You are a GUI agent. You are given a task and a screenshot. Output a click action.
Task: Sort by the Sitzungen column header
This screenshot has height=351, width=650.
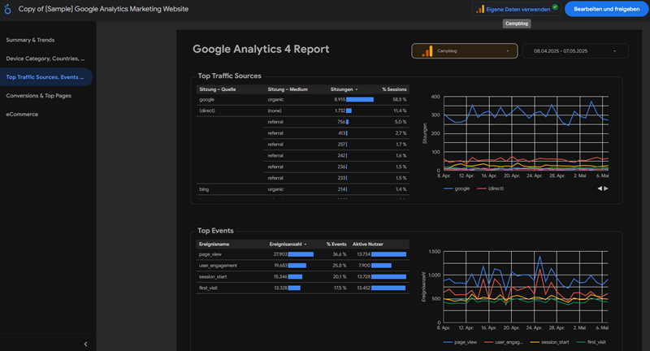tap(344, 89)
